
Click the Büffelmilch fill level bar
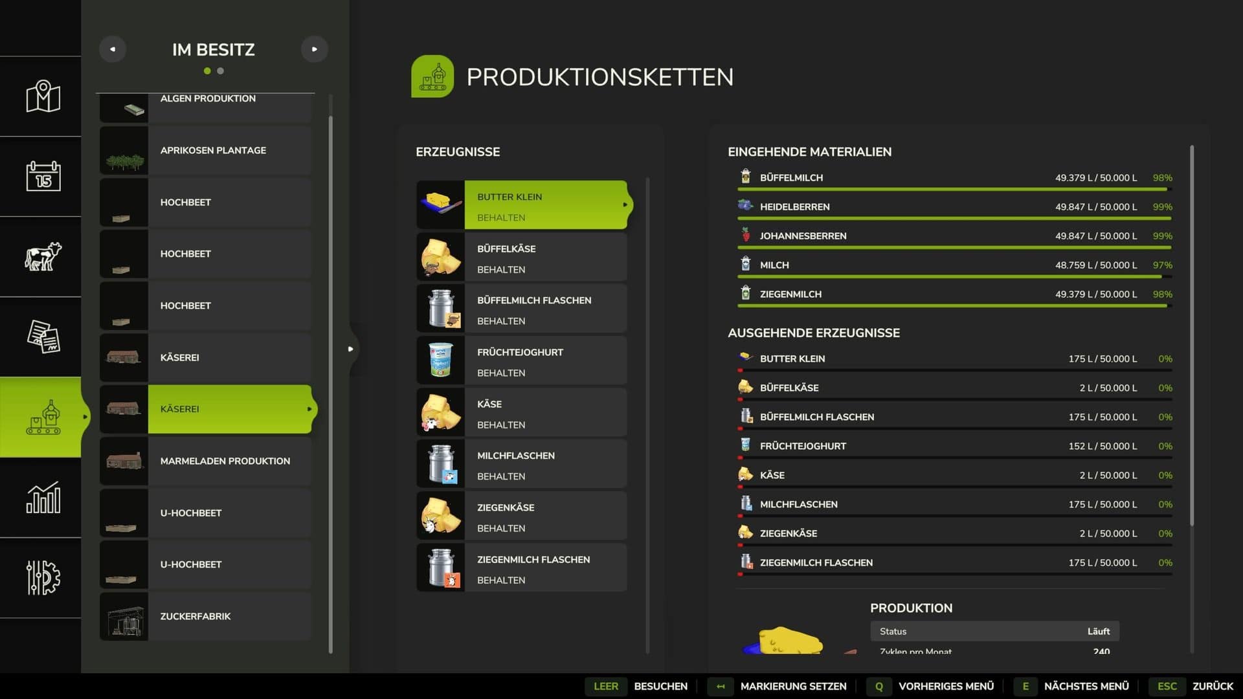point(953,189)
